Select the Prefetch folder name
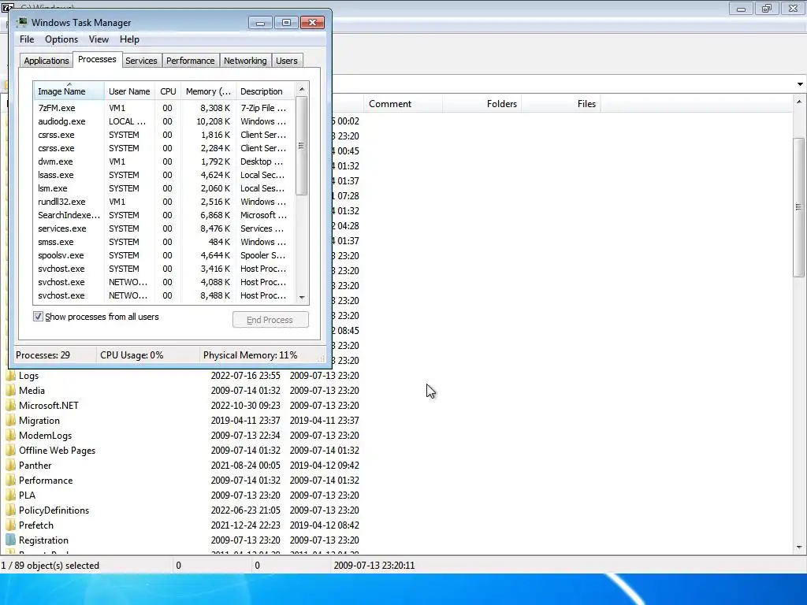 coord(36,525)
